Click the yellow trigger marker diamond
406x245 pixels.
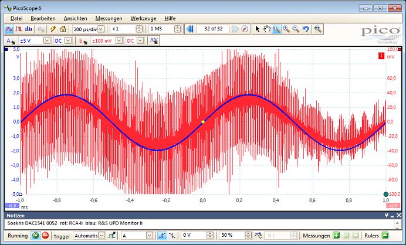[x=203, y=122]
